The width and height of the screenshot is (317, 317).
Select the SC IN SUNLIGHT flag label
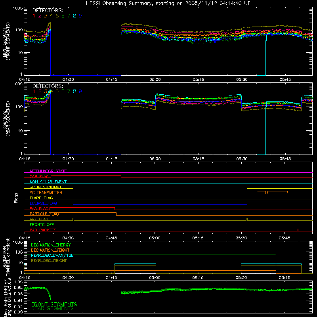point(46,187)
